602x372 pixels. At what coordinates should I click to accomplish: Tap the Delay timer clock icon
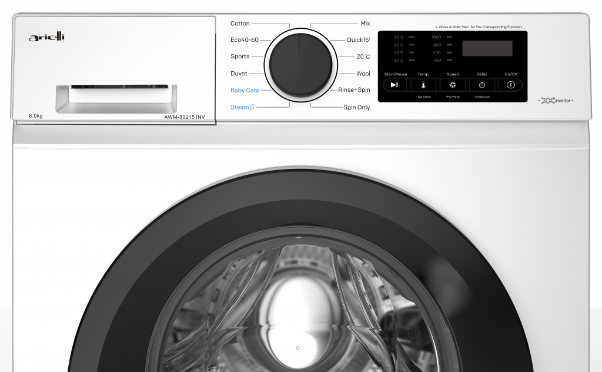click(481, 85)
